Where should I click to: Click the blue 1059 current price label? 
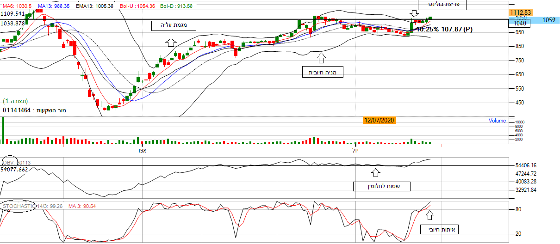pyautogui.click(x=548, y=20)
